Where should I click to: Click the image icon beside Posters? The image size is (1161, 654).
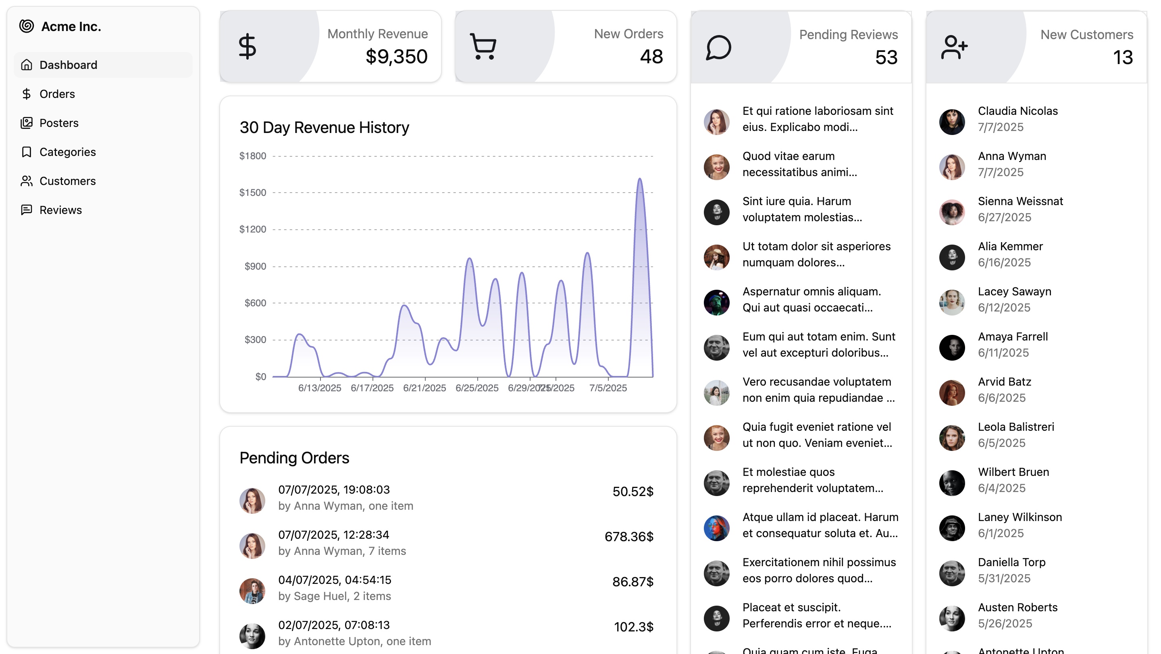click(x=27, y=123)
